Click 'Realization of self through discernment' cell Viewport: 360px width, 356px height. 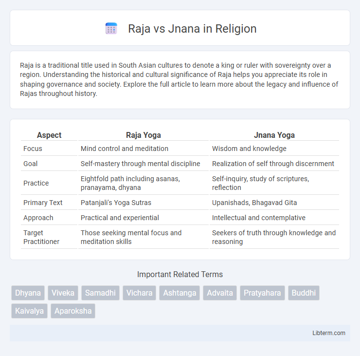tap(274, 164)
